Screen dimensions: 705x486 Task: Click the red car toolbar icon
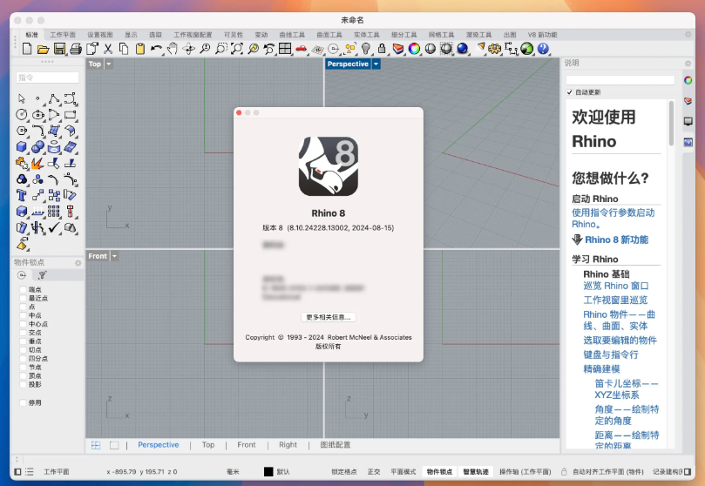[x=302, y=49]
